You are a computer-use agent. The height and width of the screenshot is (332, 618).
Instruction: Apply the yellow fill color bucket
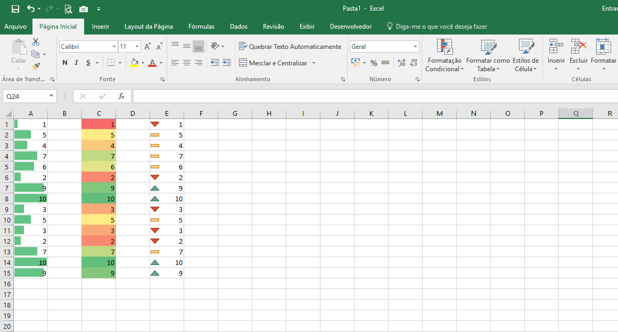pos(134,63)
